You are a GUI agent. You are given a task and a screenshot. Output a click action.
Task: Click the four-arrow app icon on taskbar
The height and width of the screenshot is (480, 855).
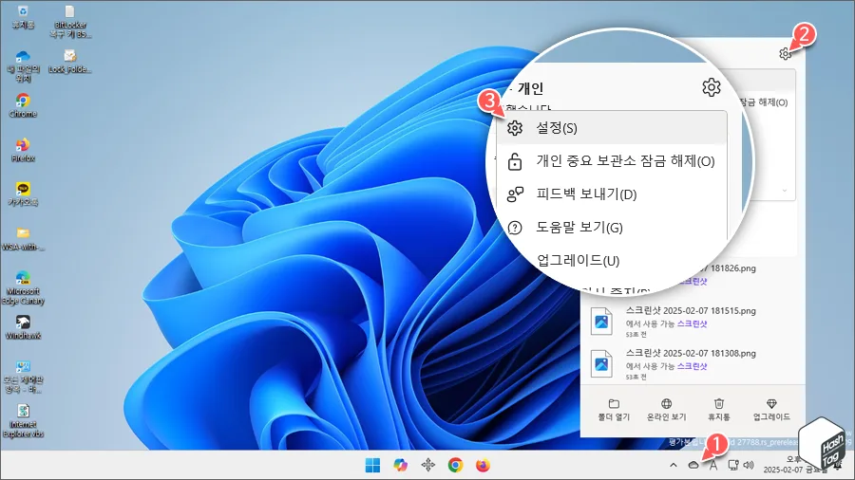pyautogui.click(x=428, y=466)
